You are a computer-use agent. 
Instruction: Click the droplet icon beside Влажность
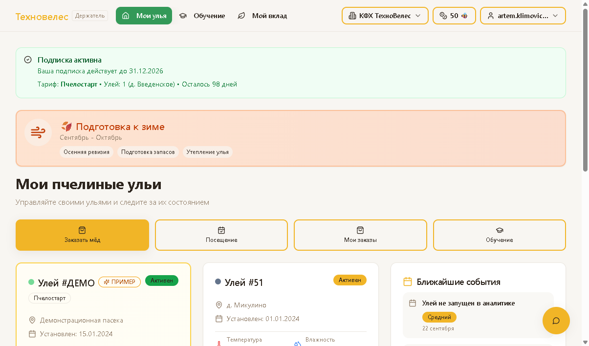point(297,343)
